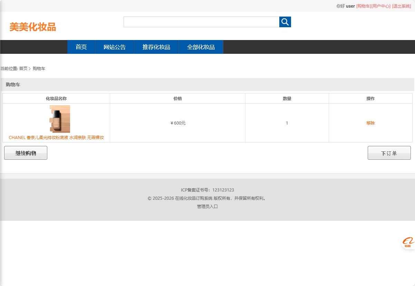Click 购物车 in the breadcrumb trail

click(39, 68)
